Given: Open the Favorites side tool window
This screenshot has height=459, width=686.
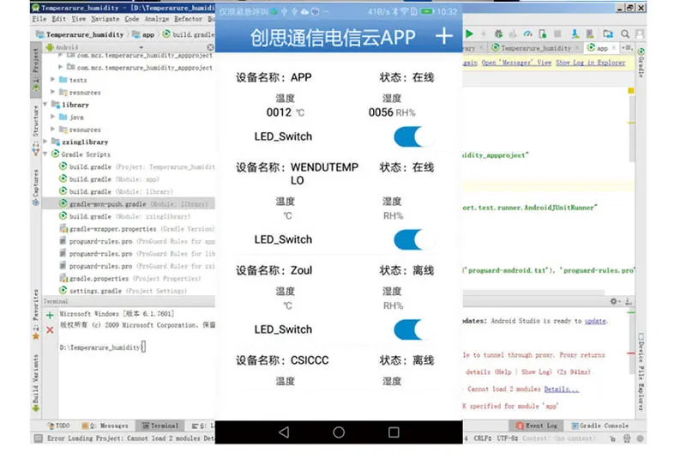Looking at the screenshot, I should 35,314.
